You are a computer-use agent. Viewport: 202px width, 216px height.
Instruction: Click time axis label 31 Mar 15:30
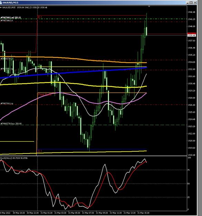point(143,213)
